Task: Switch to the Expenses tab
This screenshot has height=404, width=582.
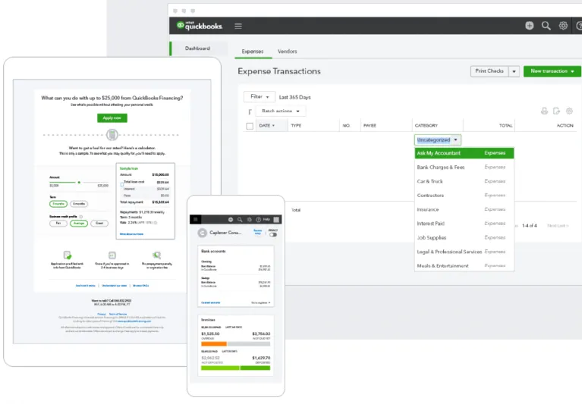Action: (x=253, y=51)
